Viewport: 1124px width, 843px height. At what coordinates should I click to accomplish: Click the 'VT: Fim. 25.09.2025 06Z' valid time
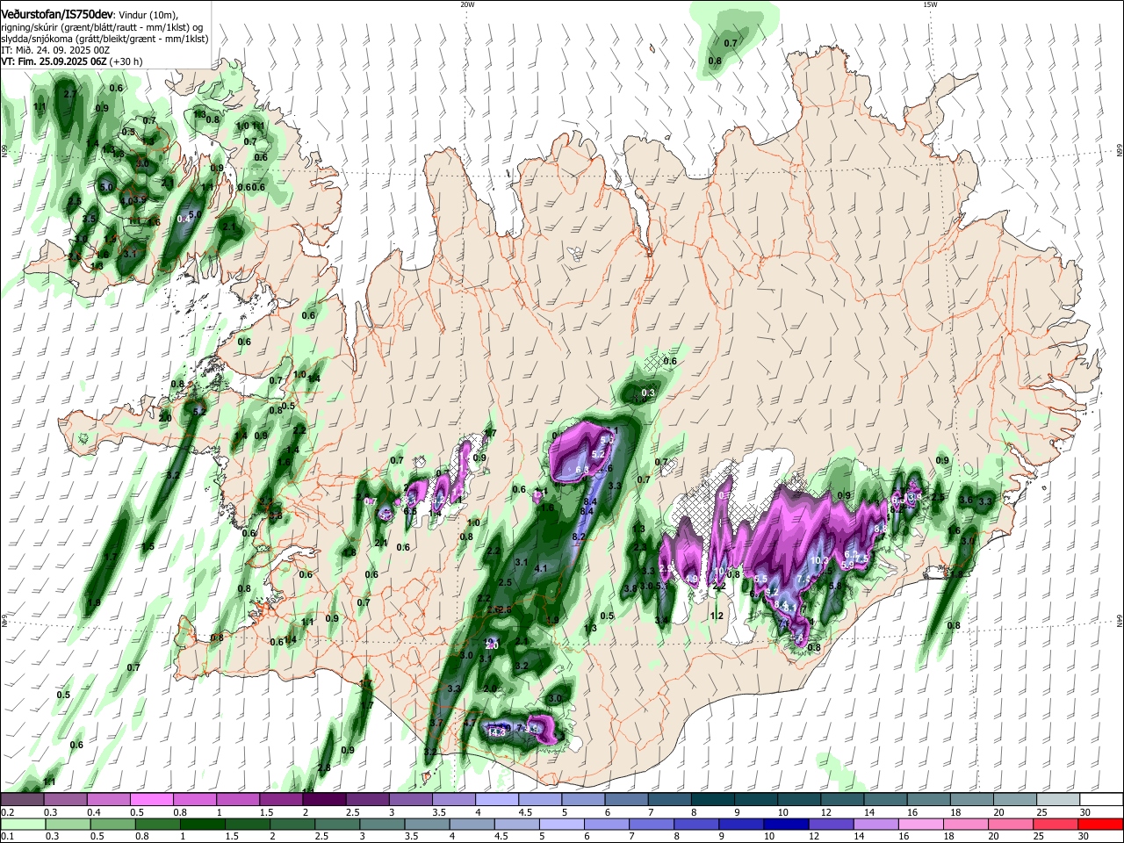[54, 62]
